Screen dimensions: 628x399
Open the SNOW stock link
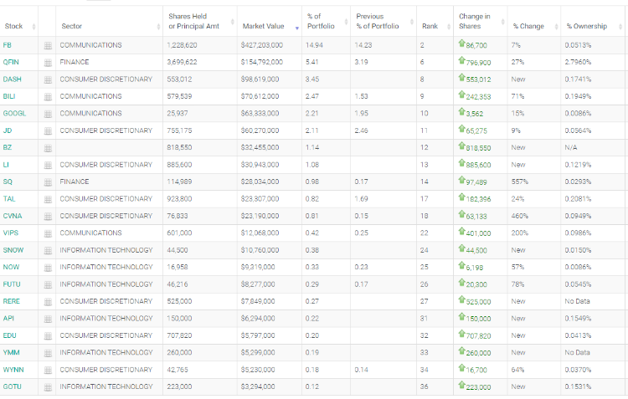(x=13, y=250)
